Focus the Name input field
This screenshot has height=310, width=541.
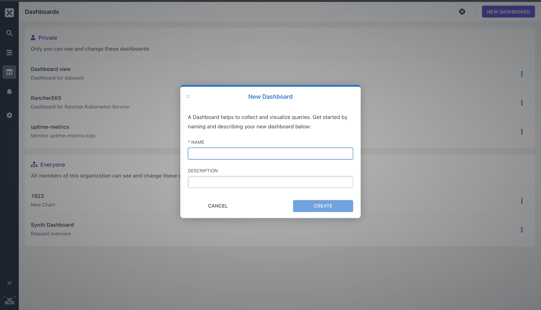point(270,153)
